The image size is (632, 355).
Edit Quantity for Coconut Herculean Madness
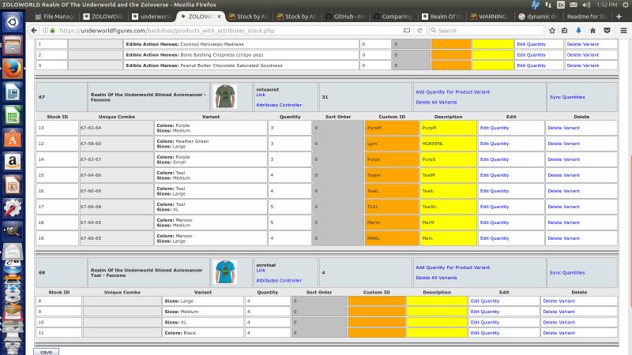tap(531, 44)
